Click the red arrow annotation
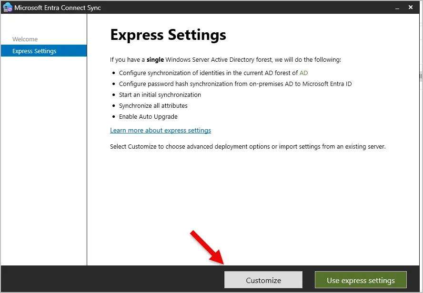Image resolution: width=423 pixels, height=293 pixels. [207, 247]
